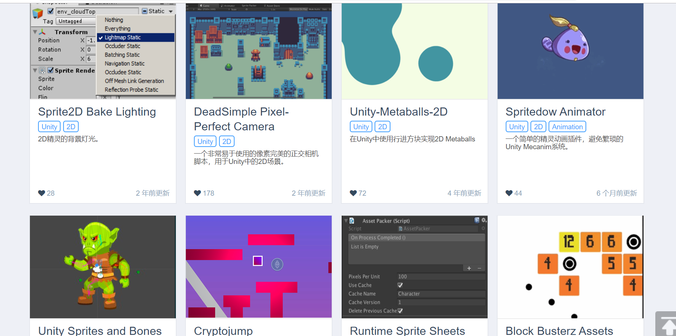Click 2D tag on DeadSimple Pixel-Perfect Camera

point(227,141)
